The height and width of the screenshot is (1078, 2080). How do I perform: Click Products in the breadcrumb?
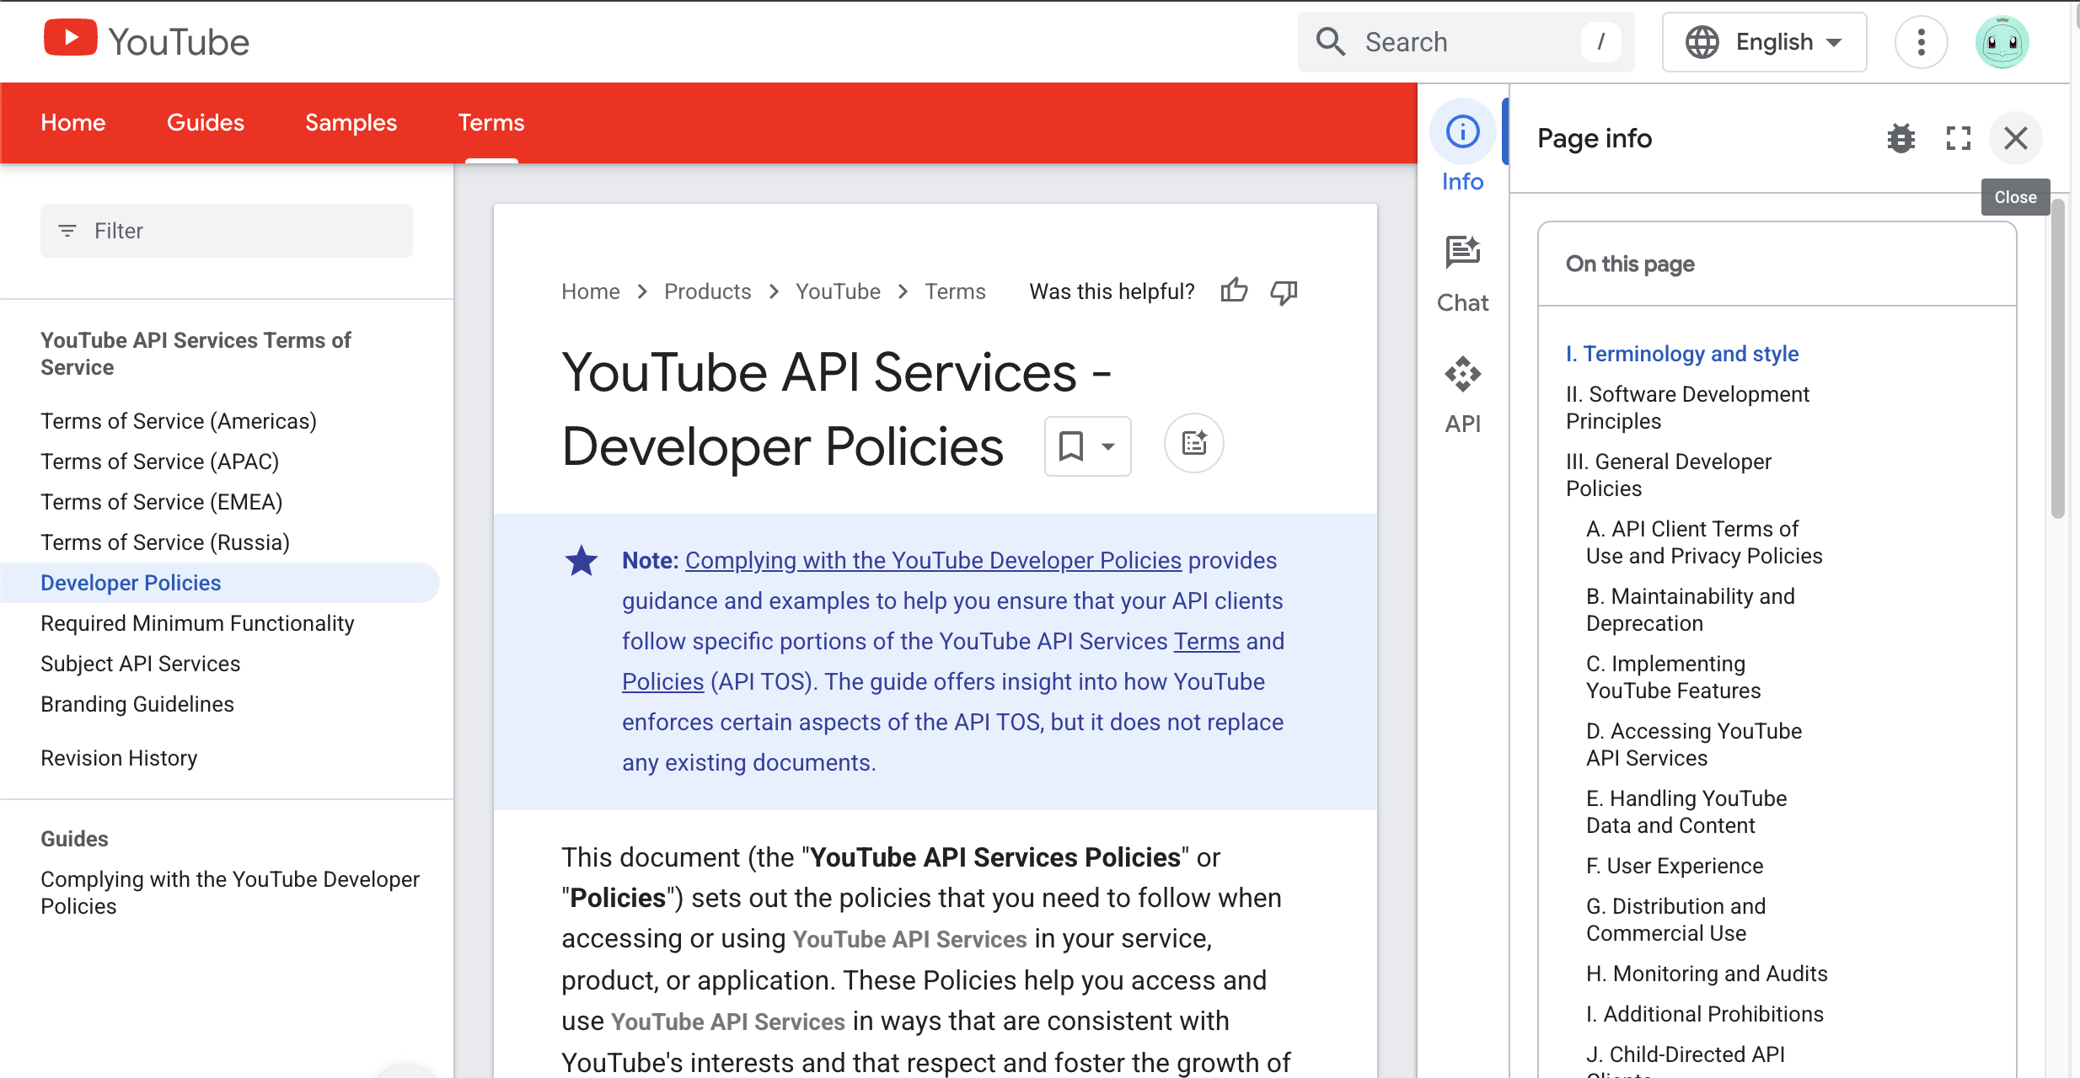click(707, 291)
